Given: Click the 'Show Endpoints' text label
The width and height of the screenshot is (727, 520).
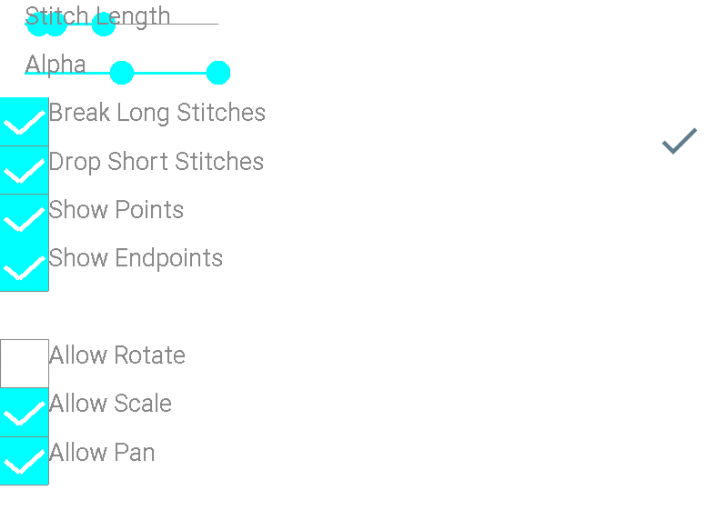Looking at the screenshot, I should 136,258.
